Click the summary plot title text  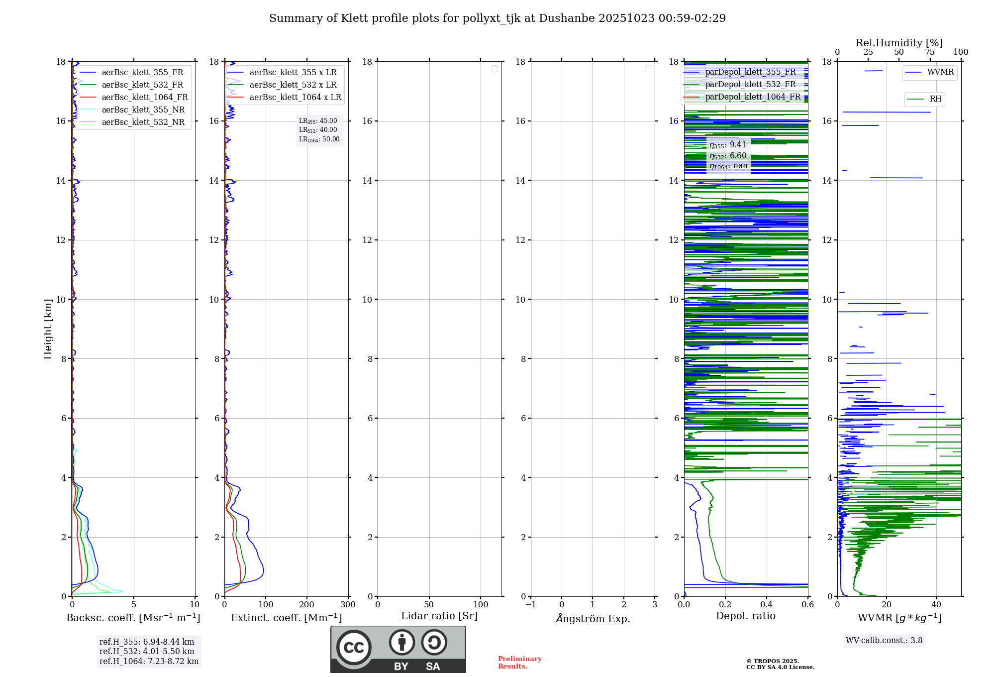[497, 18]
